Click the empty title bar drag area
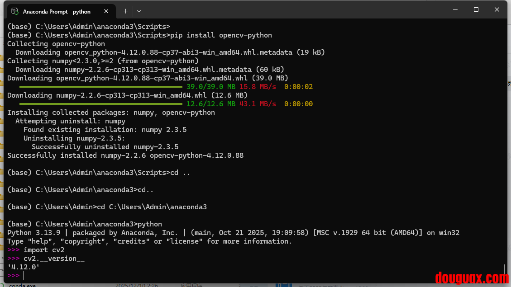This screenshot has width=511, height=287. (x=294, y=10)
